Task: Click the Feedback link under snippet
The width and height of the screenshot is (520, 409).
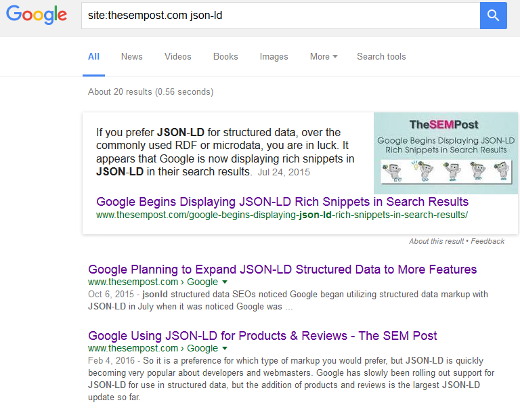Action: (x=487, y=241)
